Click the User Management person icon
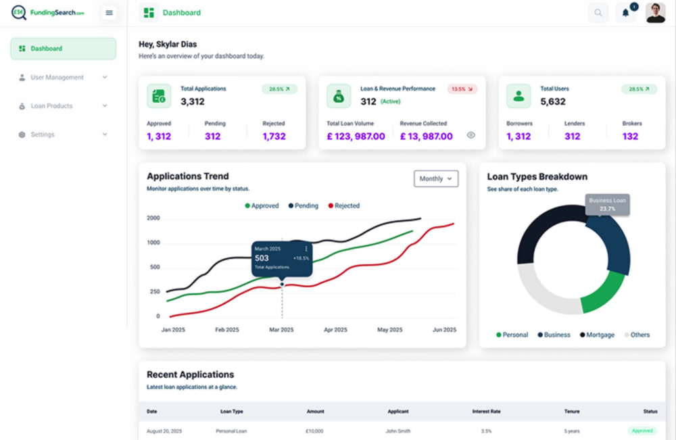The image size is (676, 440). click(22, 78)
